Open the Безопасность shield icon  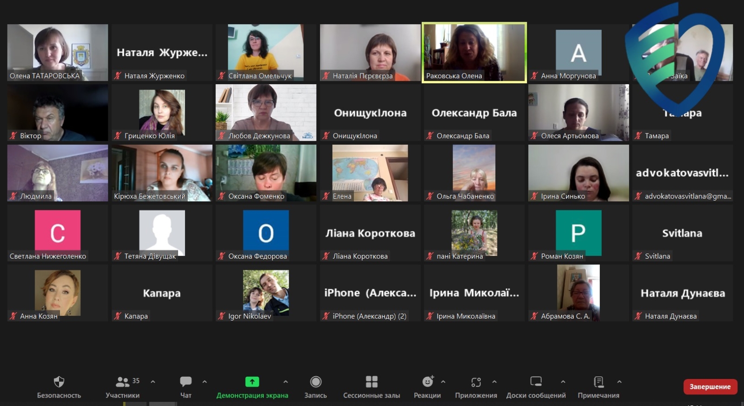pos(59,382)
